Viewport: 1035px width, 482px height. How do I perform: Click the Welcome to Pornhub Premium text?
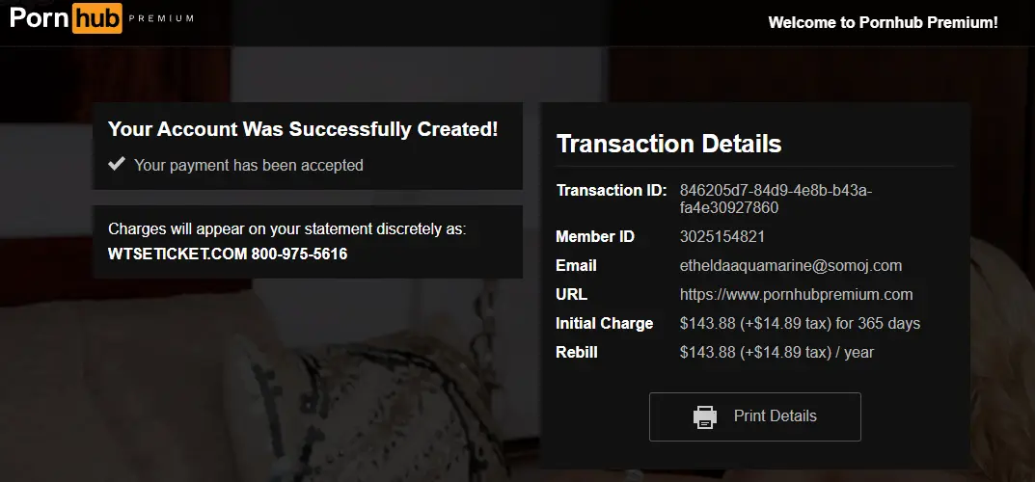(883, 22)
